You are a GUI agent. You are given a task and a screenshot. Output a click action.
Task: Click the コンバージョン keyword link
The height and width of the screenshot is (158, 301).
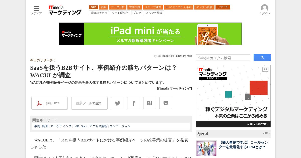[x=120, y=126]
